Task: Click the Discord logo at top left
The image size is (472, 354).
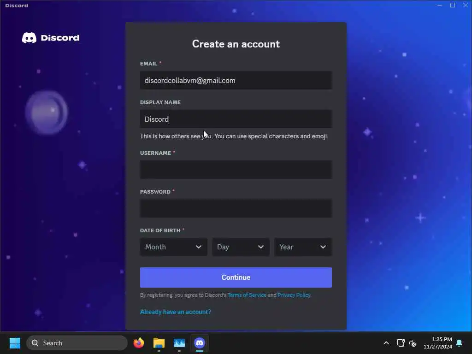Action: pyautogui.click(x=51, y=38)
